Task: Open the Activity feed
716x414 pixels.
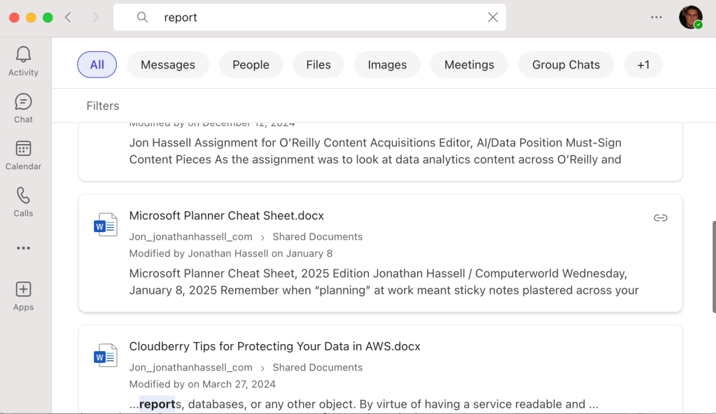Action: (x=23, y=61)
